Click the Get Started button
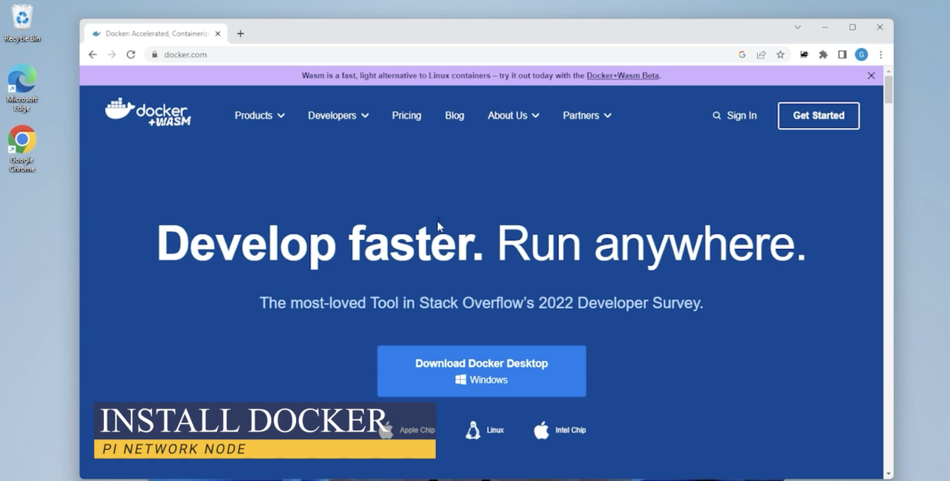Screen dimensions: 950x481 coord(818,116)
